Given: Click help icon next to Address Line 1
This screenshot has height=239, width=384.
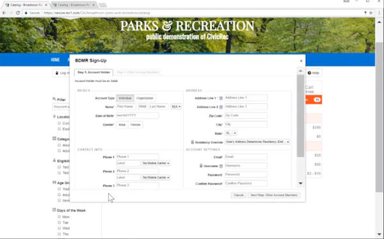Looking at the screenshot, I should [221, 98].
